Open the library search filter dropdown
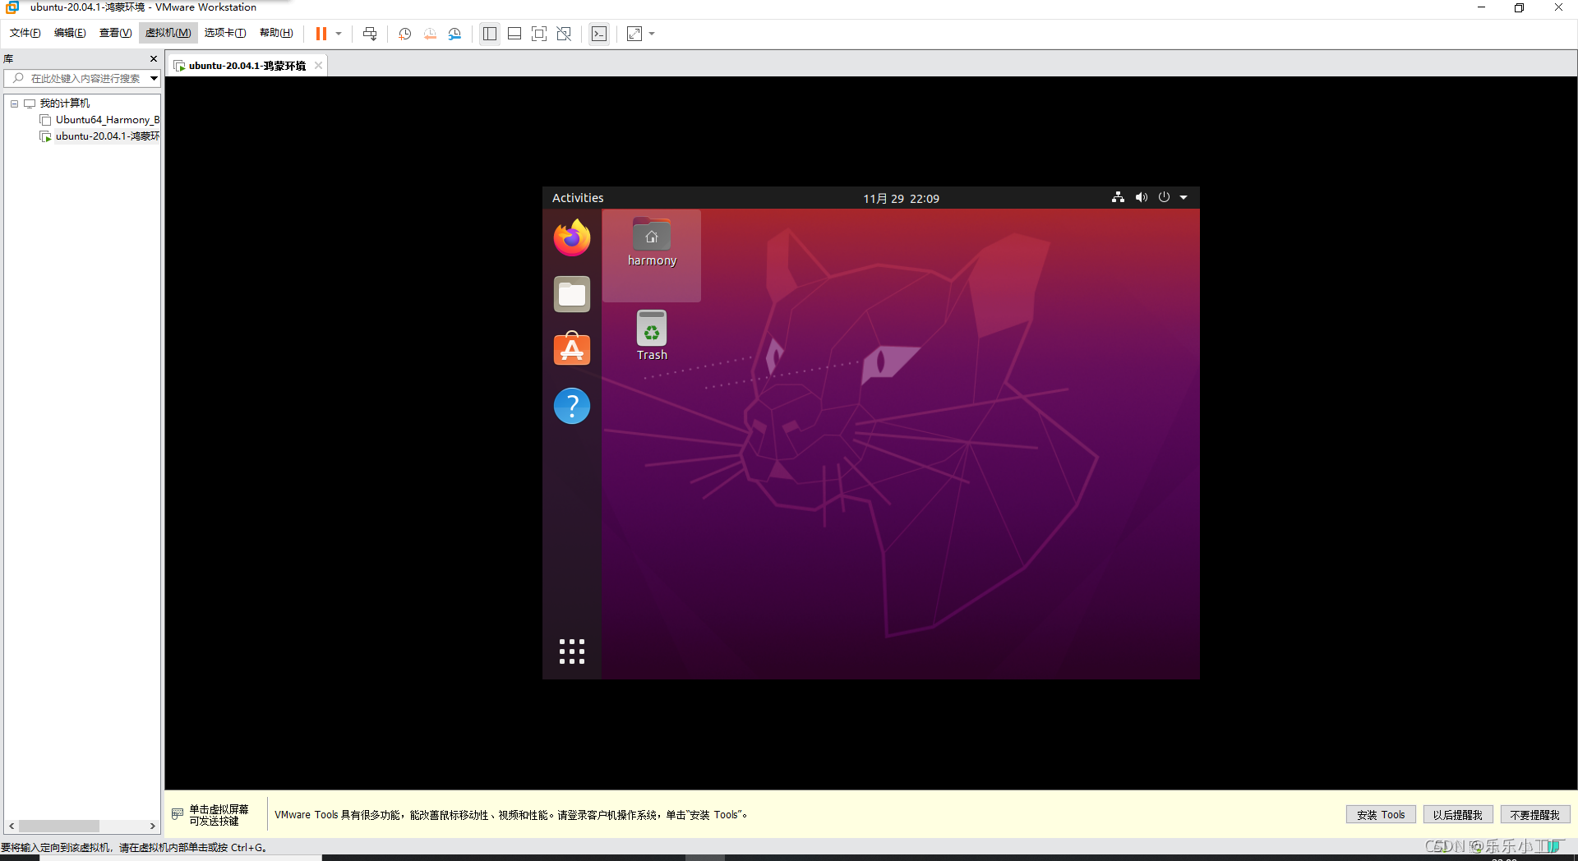1578x861 pixels. click(154, 79)
